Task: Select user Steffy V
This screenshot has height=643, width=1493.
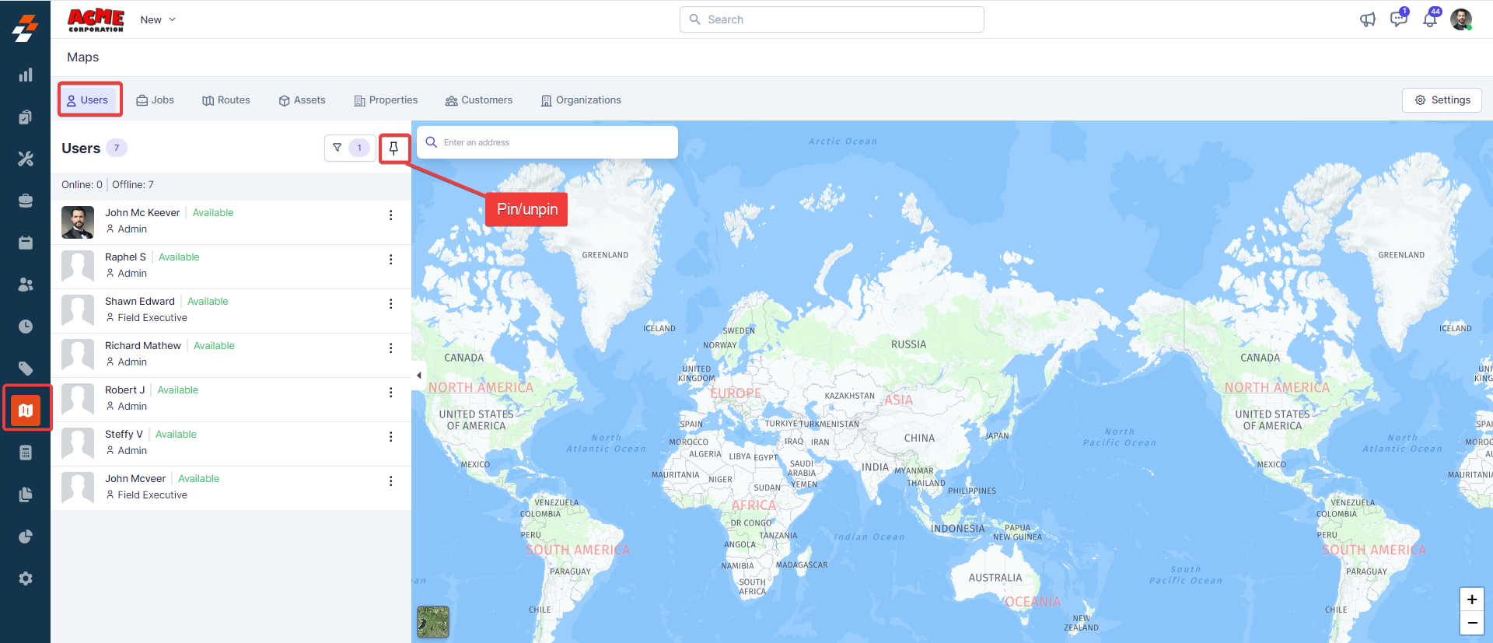Action: tap(231, 444)
